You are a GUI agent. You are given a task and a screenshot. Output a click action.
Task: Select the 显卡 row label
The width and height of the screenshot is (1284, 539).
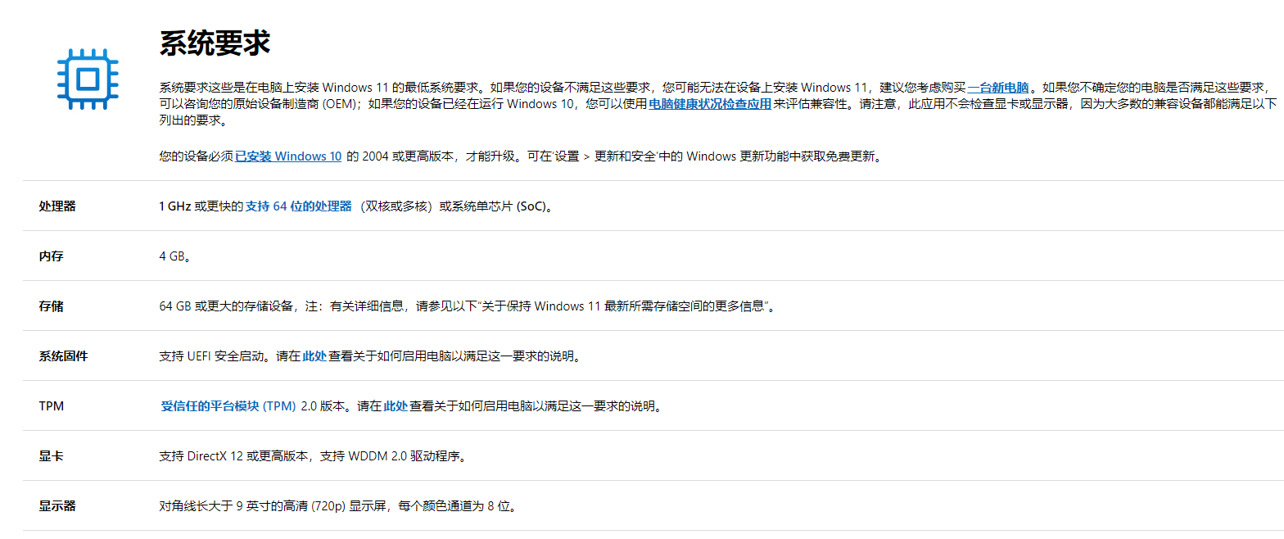point(51,456)
